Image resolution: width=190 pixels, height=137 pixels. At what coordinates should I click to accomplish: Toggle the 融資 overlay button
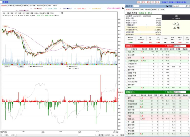click(20, 13)
